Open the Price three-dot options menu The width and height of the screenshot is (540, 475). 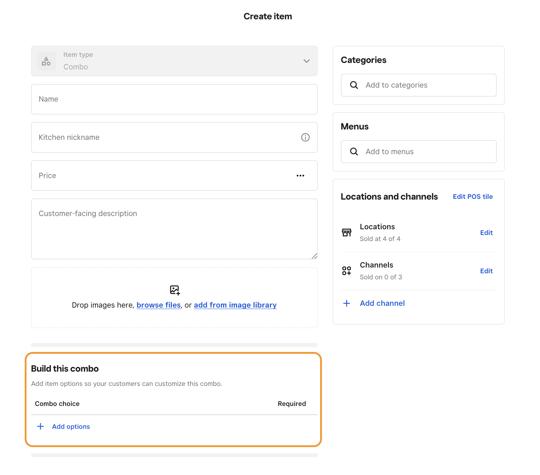pyautogui.click(x=300, y=176)
